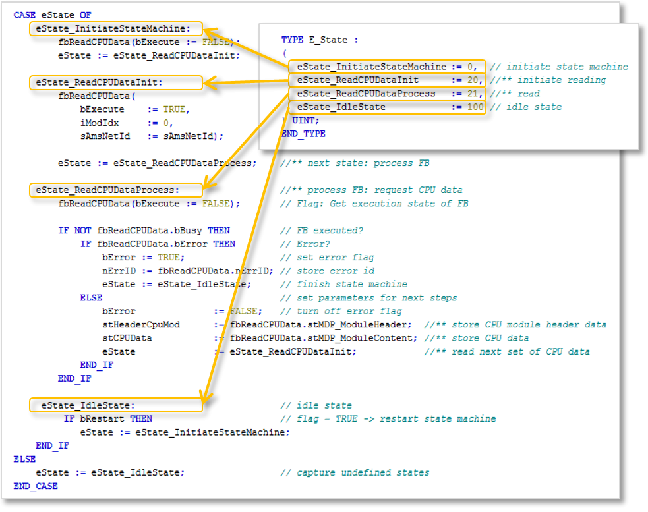
Task: Click enum entry "eState_ReadCPUDataInit := 20,"
Action: [387, 80]
